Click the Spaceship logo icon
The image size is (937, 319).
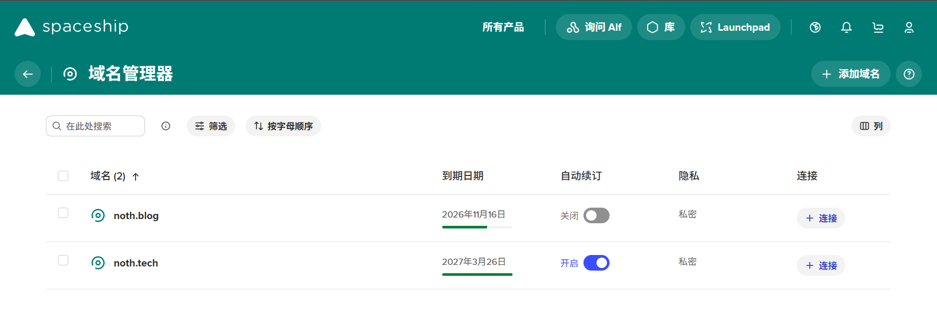click(x=25, y=27)
